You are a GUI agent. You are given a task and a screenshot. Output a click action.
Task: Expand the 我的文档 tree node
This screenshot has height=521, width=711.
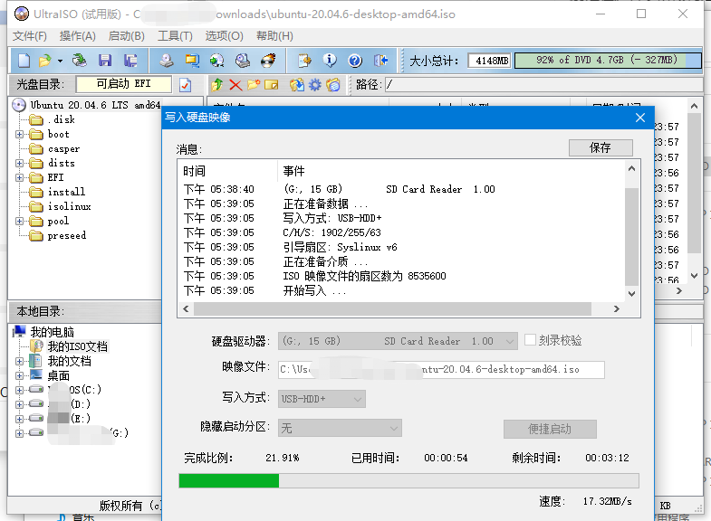click(19, 361)
